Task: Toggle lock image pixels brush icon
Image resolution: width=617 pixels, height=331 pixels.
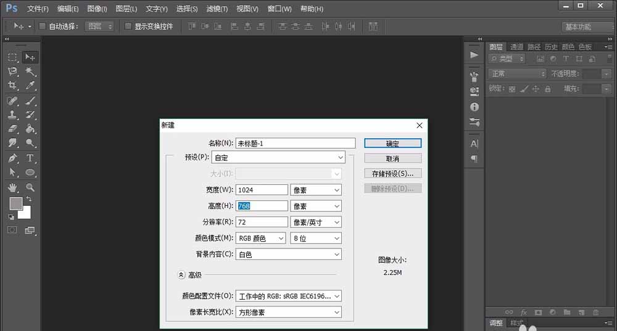Action: click(524, 89)
